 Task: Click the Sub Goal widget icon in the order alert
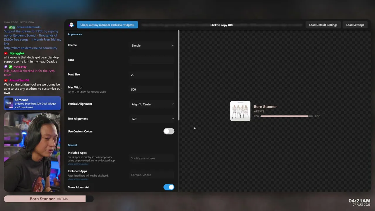point(9,103)
